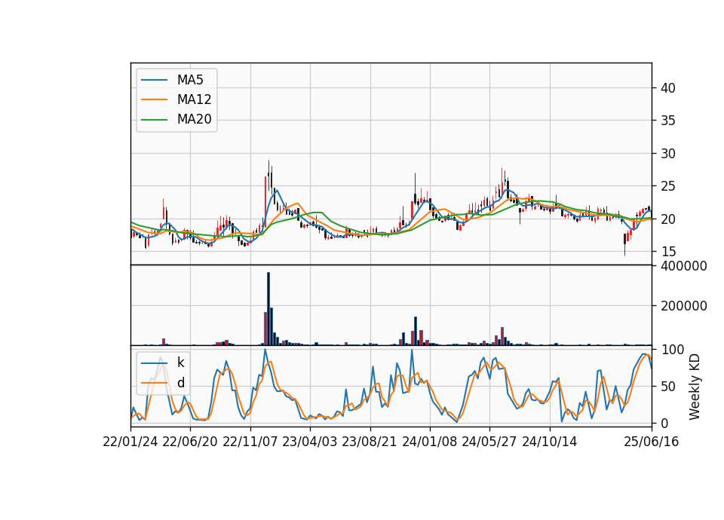The height and width of the screenshot is (520, 724).
Task: Click the blue MA5 legend line sample
Action: tap(154, 80)
